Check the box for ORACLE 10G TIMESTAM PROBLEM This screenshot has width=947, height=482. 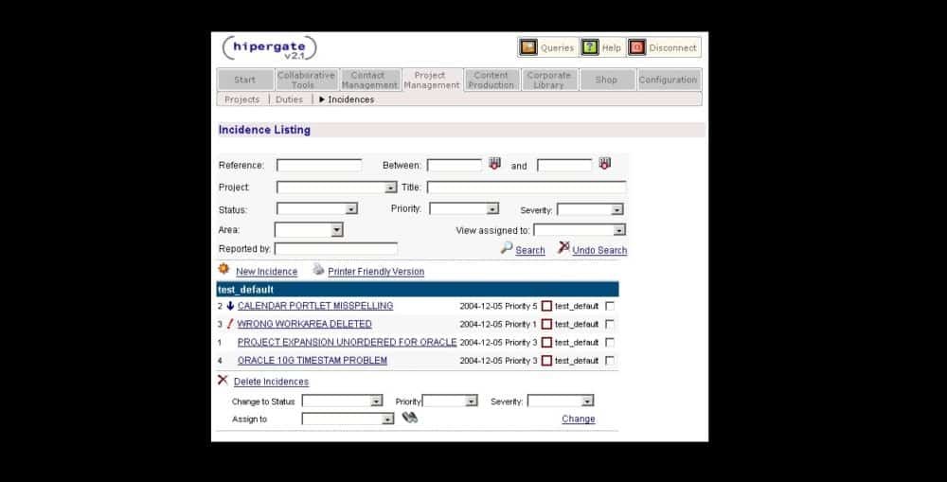click(x=609, y=361)
